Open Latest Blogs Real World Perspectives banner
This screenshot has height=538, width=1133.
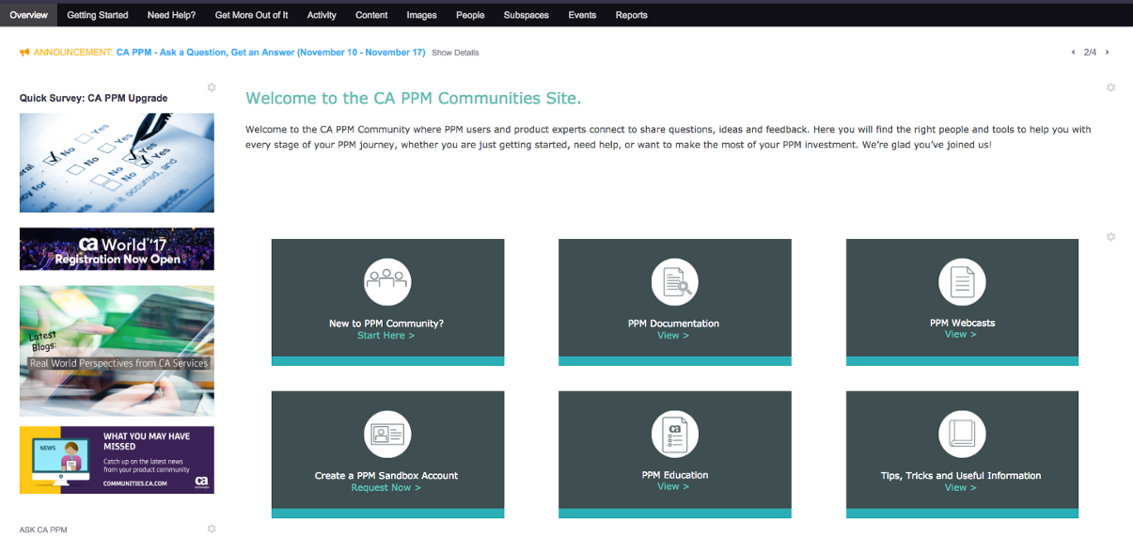coord(117,351)
